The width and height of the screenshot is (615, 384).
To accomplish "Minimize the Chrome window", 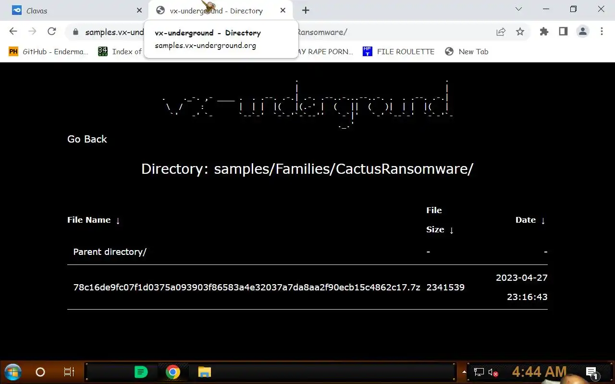I will 546,9.
